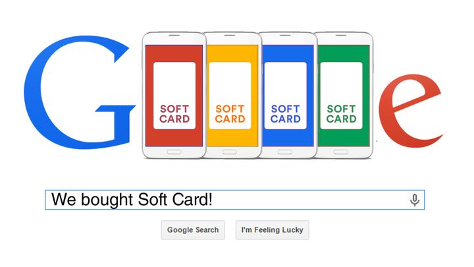This screenshot has height=267, width=474.
Task: Click the Google Search button
Action: click(193, 230)
